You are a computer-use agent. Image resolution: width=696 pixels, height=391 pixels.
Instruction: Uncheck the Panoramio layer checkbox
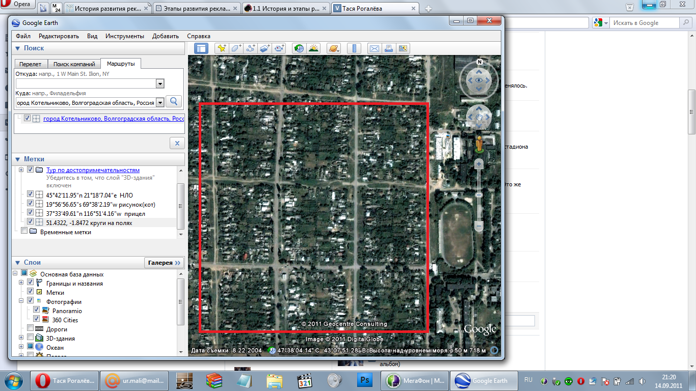click(x=36, y=311)
